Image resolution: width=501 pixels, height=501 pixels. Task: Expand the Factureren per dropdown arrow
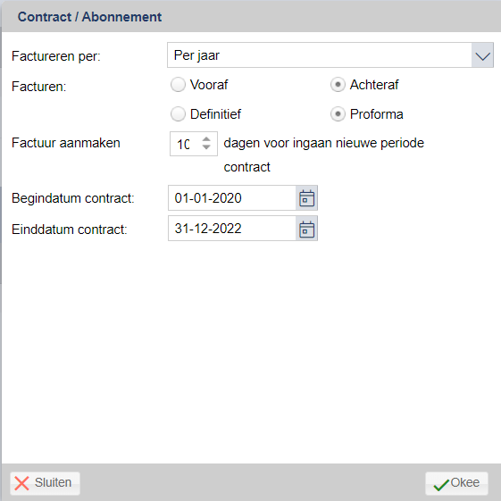[x=482, y=55]
